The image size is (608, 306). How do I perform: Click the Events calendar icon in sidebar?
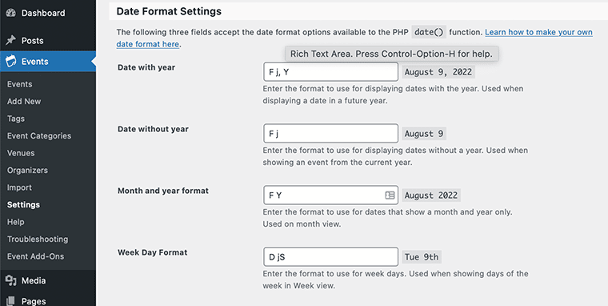point(11,62)
